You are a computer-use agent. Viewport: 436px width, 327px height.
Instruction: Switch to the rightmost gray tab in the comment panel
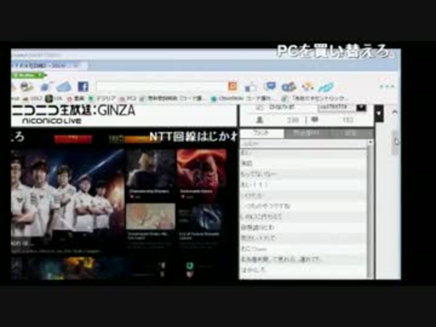(350, 134)
